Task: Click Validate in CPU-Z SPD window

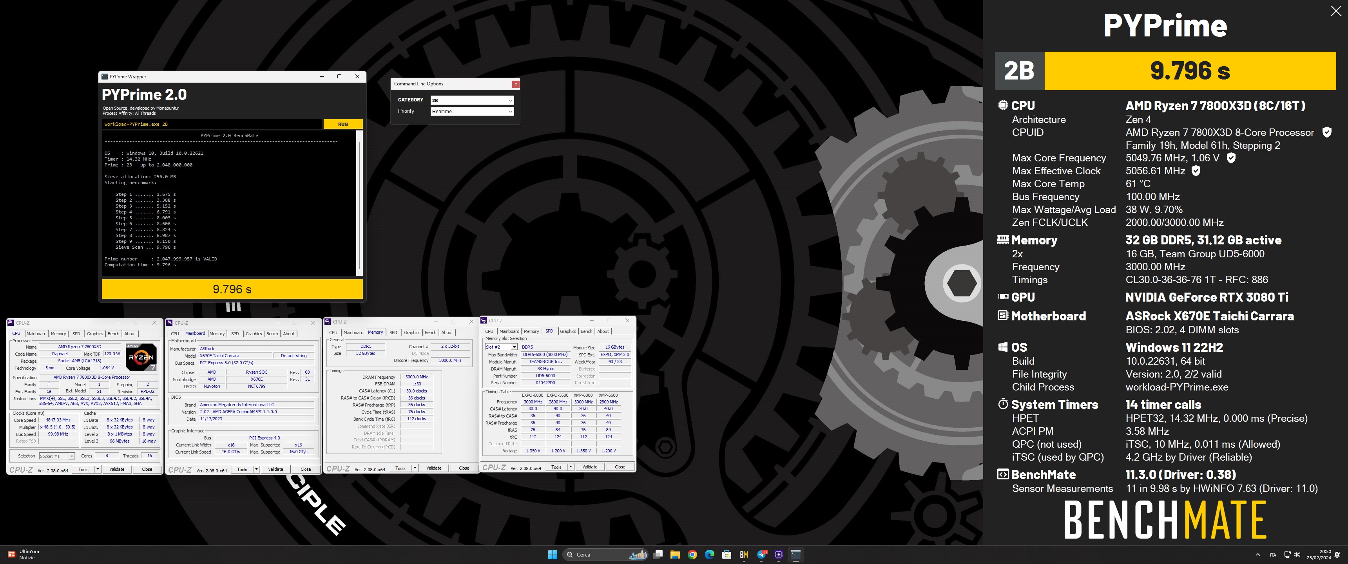Action: [590, 467]
